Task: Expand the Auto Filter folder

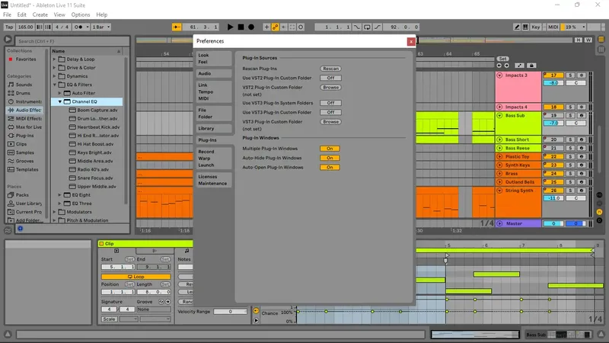Action: 60,93
